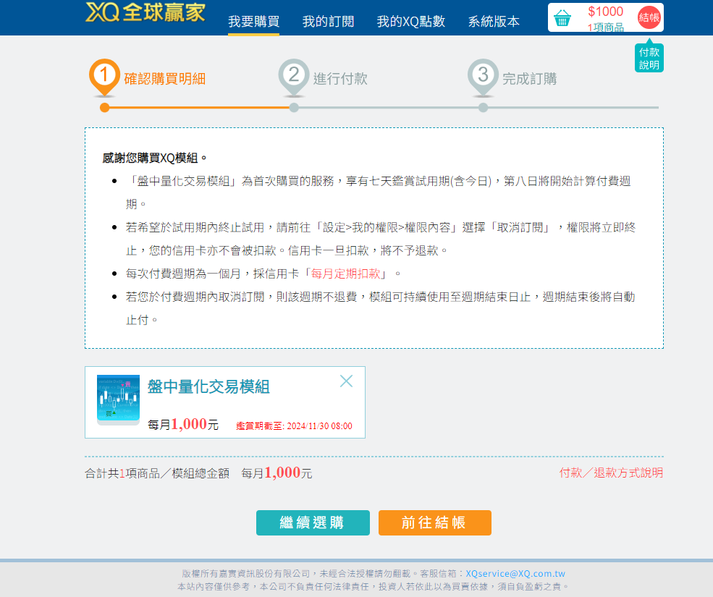Click the shopping basket cart icon
Image resolution: width=713 pixels, height=597 pixels.
click(562, 18)
